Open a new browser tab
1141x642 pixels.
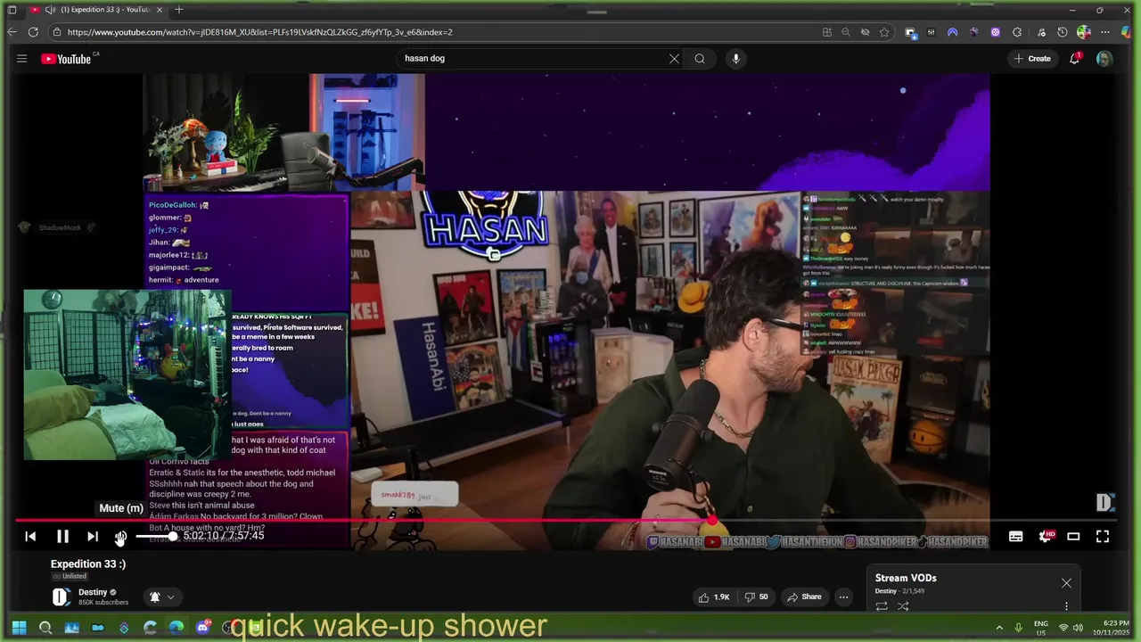tap(179, 10)
